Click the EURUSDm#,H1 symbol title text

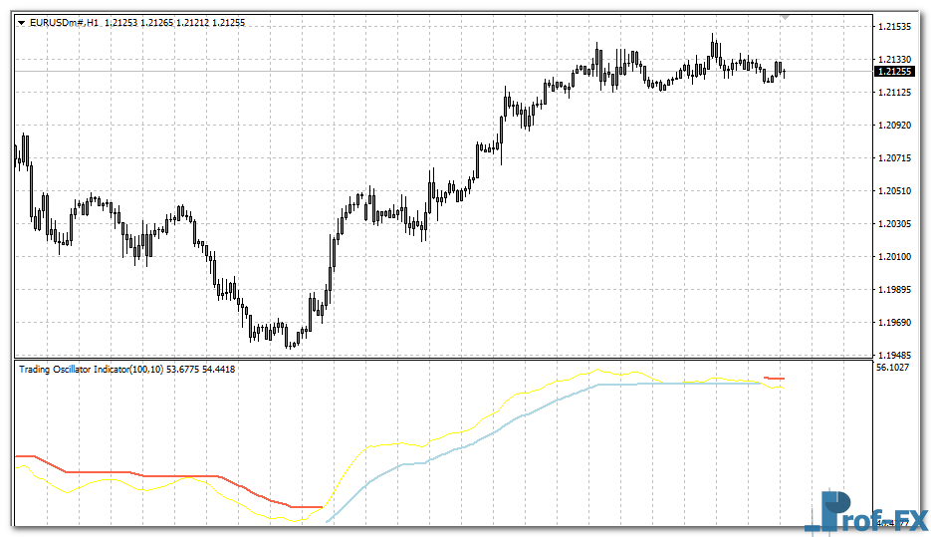(64, 22)
